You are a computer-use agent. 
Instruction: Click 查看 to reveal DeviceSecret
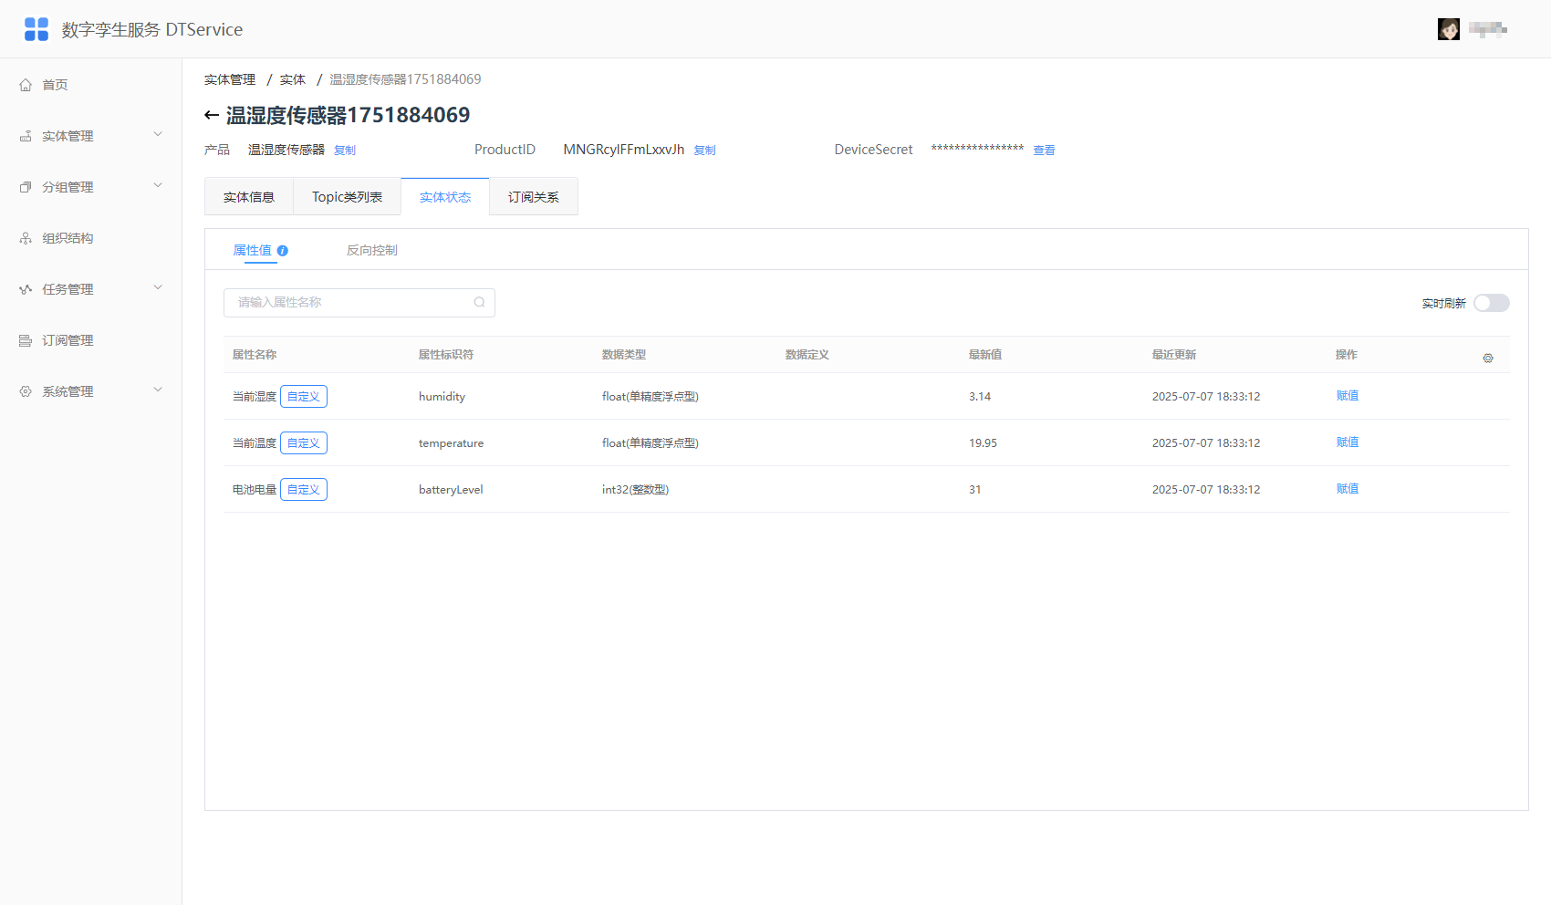coord(1044,151)
